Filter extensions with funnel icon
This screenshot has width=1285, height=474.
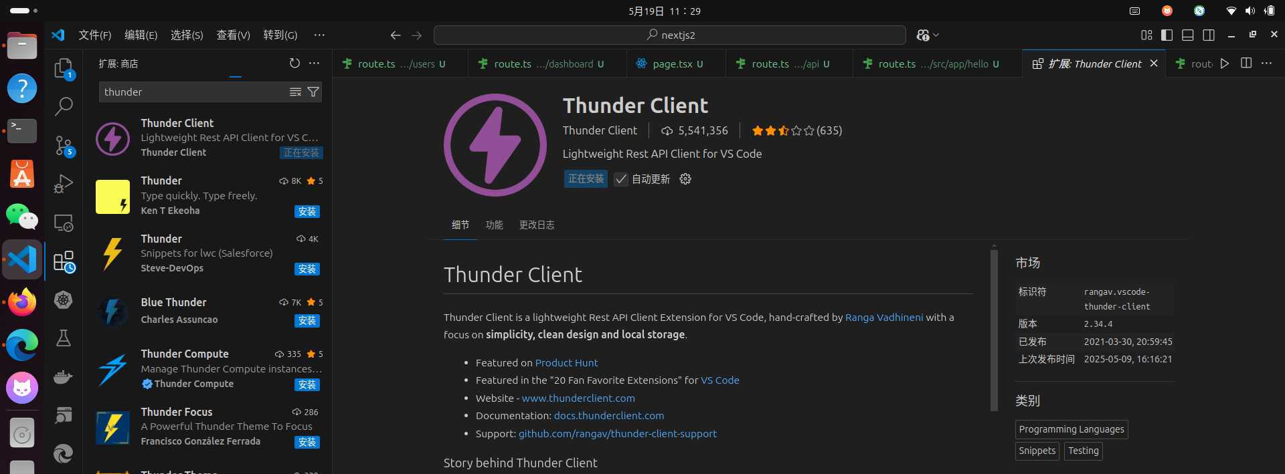click(x=313, y=92)
